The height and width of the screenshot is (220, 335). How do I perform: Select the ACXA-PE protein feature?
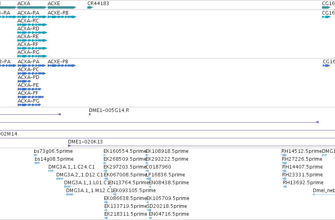pyautogui.click(x=30, y=89)
